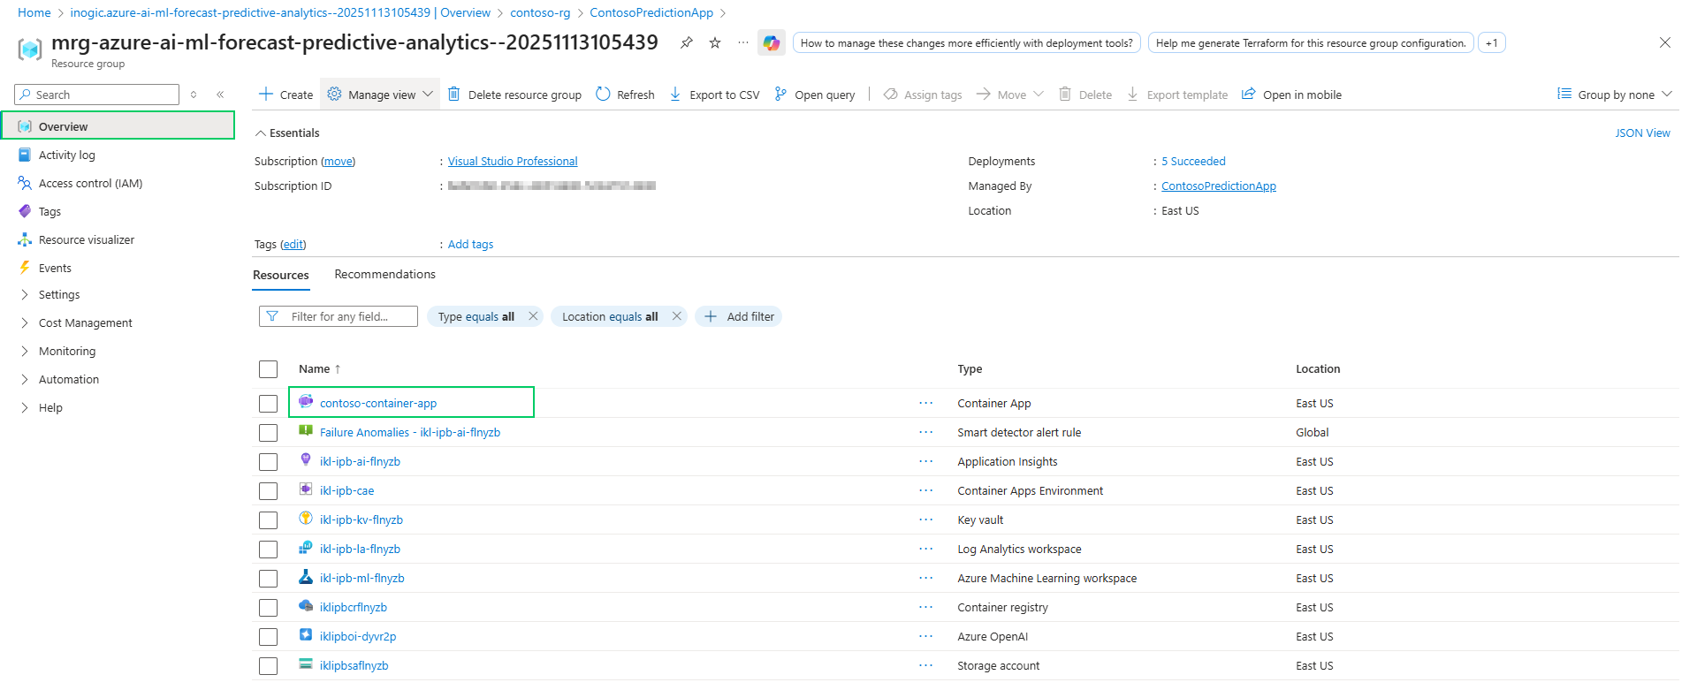
Task: Open Activity log from sidebar menu
Action: click(x=66, y=155)
